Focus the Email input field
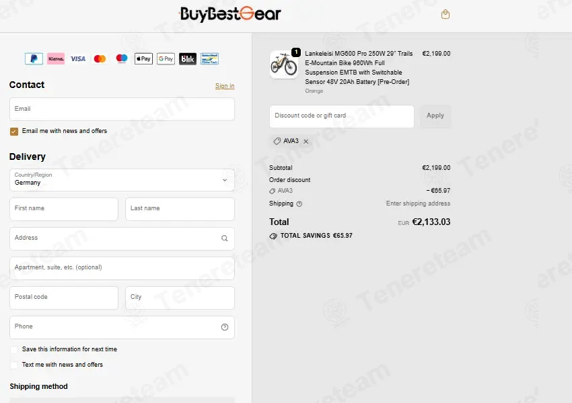Image resolution: width=572 pixels, height=403 pixels. 122,109
